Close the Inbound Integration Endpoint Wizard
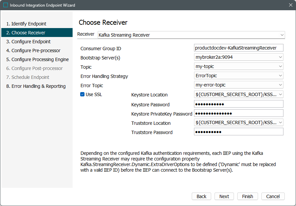The height and width of the screenshot is (206, 296). click(290, 5)
